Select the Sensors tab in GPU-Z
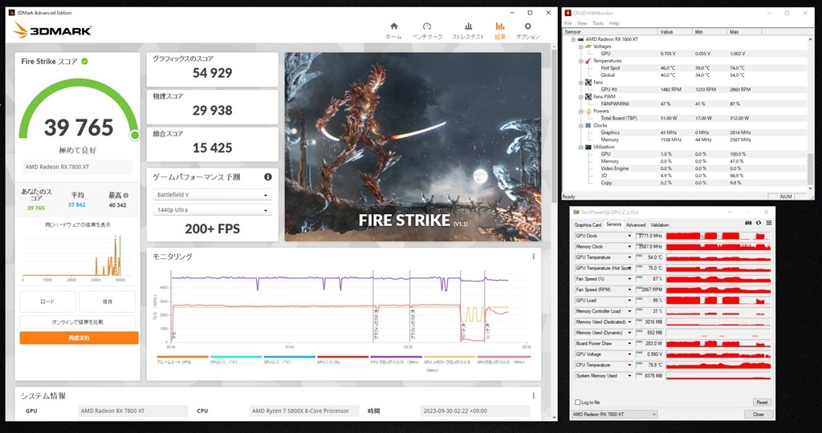This screenshot has height=433, width=822. click(x=613, y=225)
